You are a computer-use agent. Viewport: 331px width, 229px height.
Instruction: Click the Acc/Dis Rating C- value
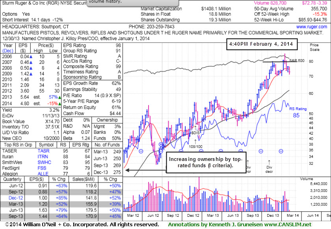point(119,61)
